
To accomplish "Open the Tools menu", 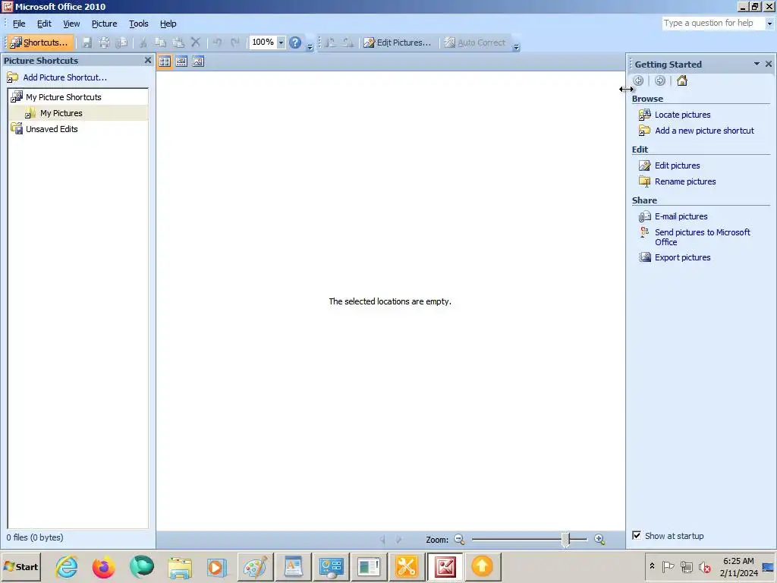I will pyautogui.click(x=138, y=24).
